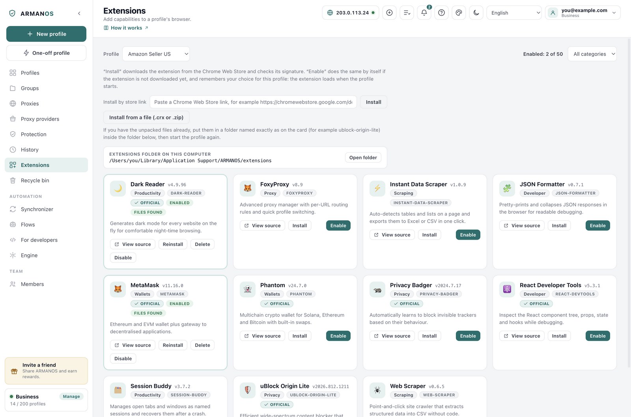This screenshot has width=631, height=417.
Task: Open the extensions folder with Open folder
Action: [363, 158]
